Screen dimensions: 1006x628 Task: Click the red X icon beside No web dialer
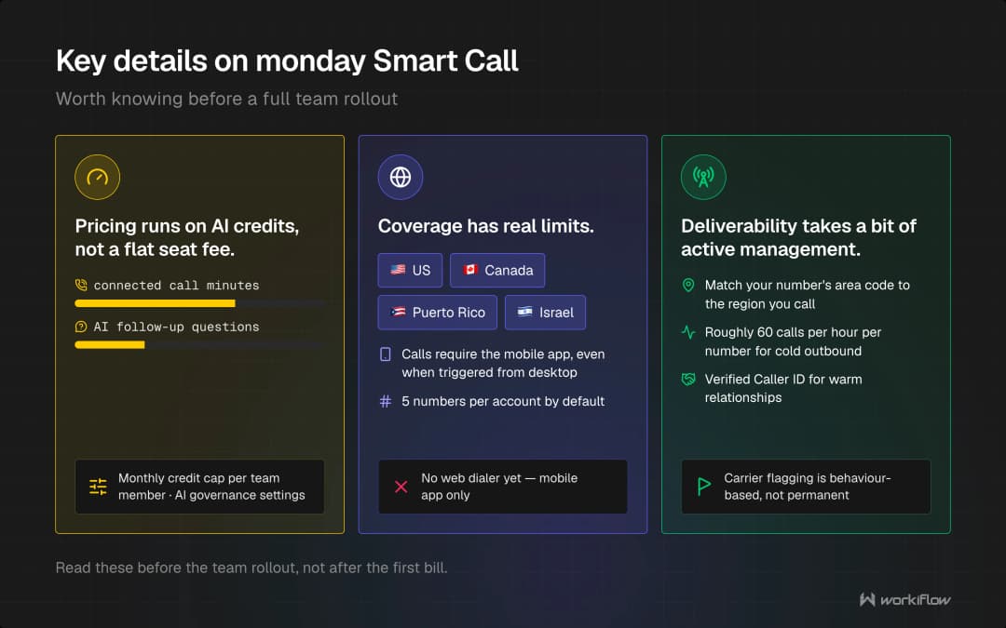coord(401,487)
